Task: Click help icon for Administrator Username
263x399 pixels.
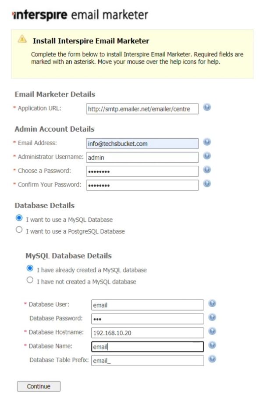Action: tap(207, 156)
